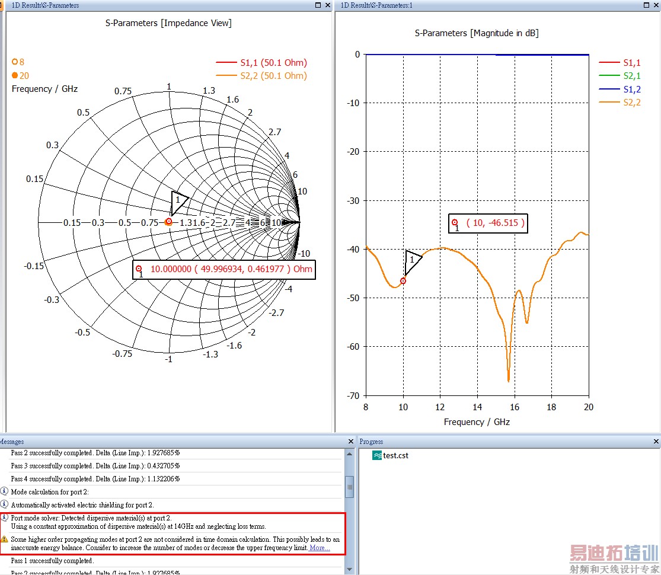Click the Frequency / GHz label in Smith chart legend
The height and width of the screenshot is (575, 661).
click(44, 89)
